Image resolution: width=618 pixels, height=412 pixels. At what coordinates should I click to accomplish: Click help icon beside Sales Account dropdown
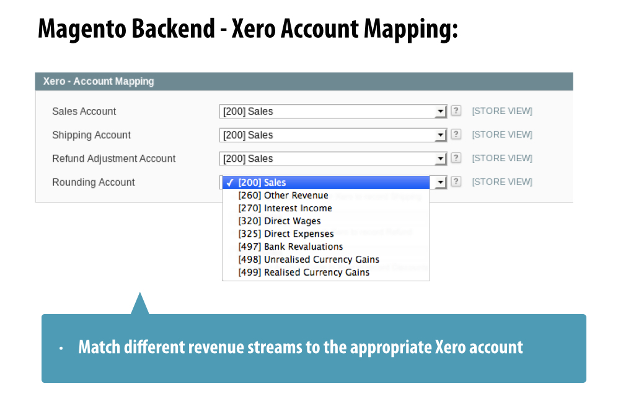coord(456,111)
